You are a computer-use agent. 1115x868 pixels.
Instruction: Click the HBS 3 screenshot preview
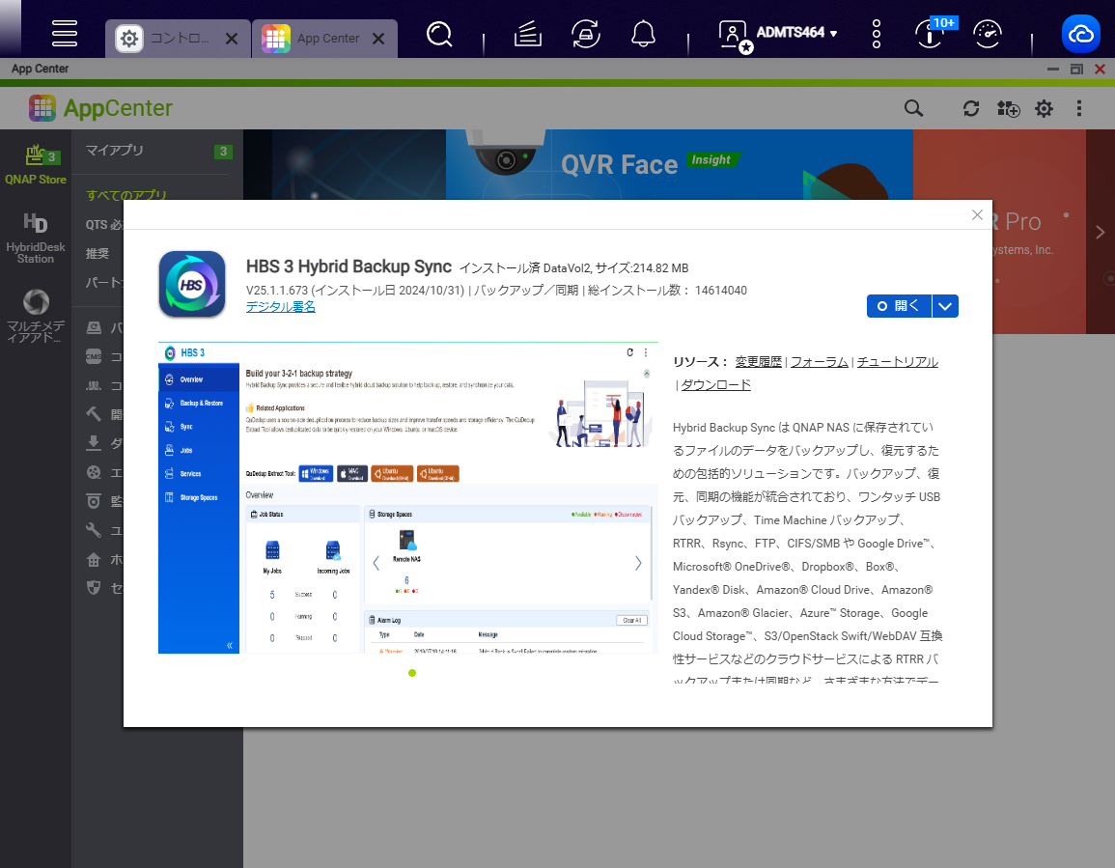(x=408, y=498)
